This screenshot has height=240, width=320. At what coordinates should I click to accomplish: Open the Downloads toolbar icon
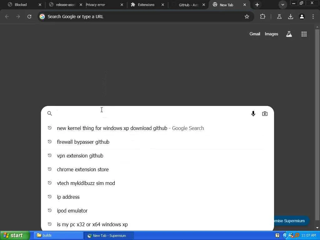click(291, 17)
